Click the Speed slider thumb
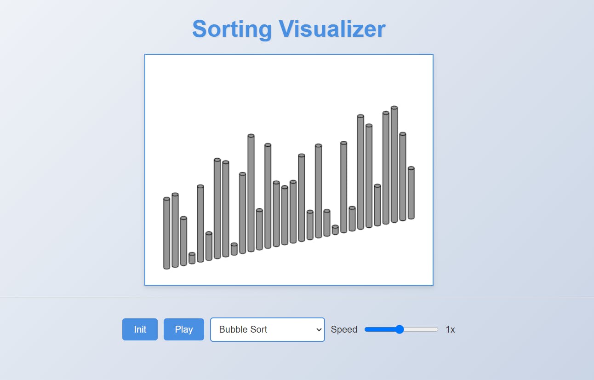Viewport: 594px width, 380px height. pos(400,329)
